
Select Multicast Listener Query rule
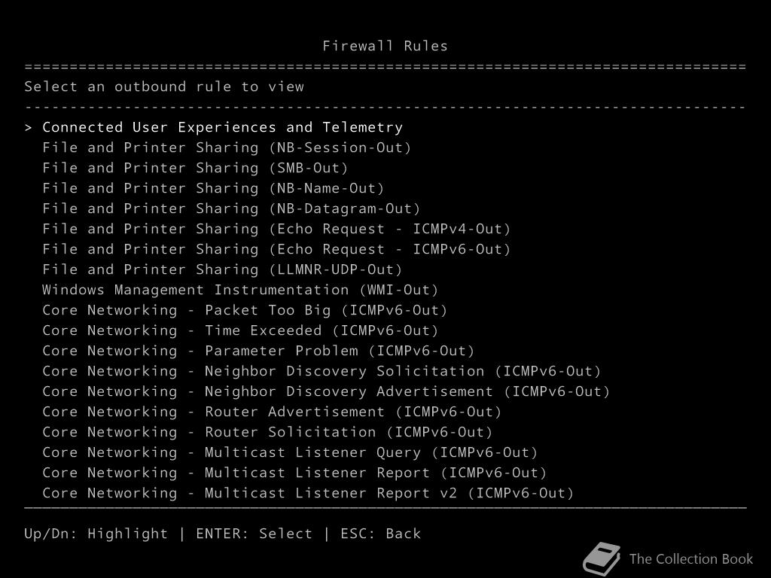(290, 452)
